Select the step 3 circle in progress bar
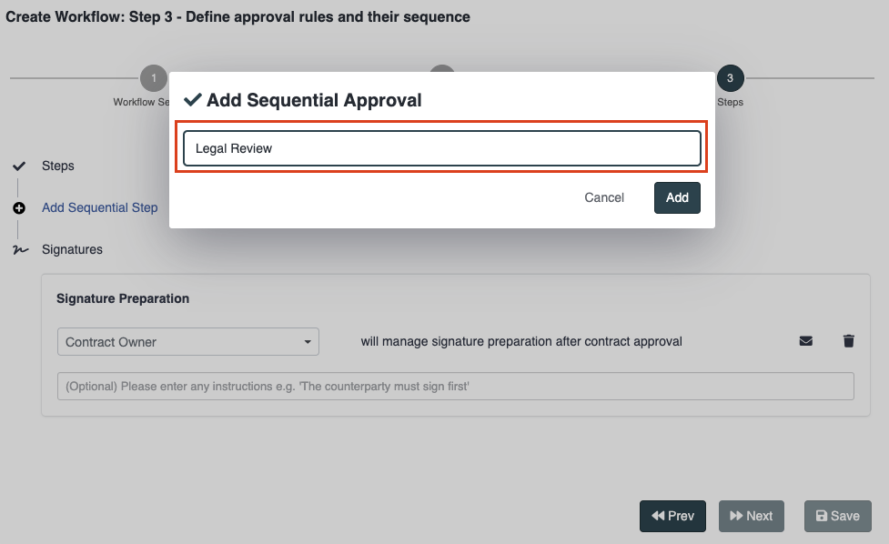Viewport: 889px width, 544px height. click(730, 78)
